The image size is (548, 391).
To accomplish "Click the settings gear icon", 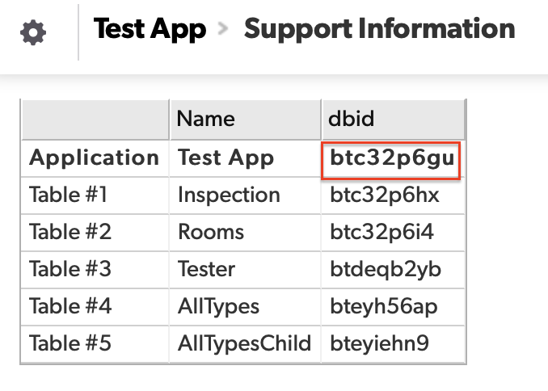I will (x=33, y=34).
